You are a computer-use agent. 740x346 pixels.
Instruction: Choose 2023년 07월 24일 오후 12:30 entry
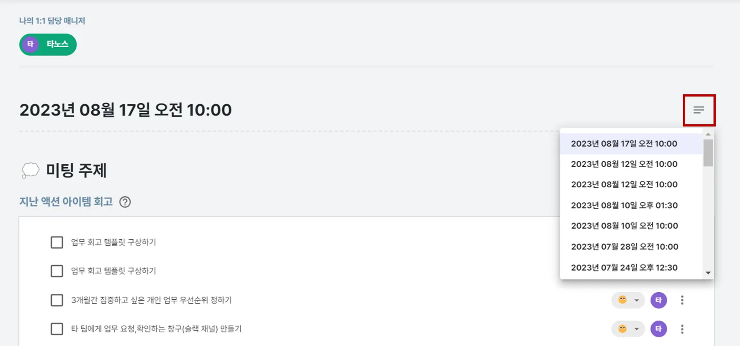click(x=624, y=268)
